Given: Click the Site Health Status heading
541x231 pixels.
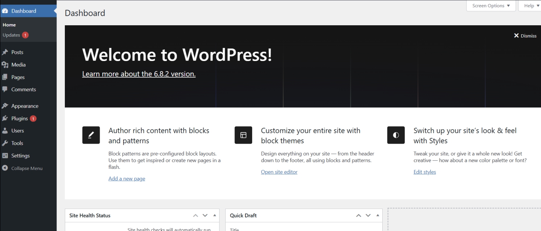Looking at the screenshot, I should pos(90,215).
